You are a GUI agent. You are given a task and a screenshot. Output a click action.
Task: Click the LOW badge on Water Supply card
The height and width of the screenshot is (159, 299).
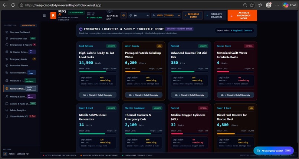[160, 46]
